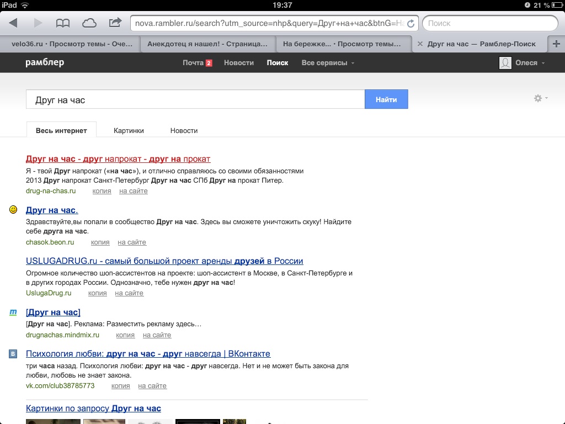This screenshot has height=424, width=565.
Task: Click копия under UslugaDrug.ru
Action: [97, 293]
